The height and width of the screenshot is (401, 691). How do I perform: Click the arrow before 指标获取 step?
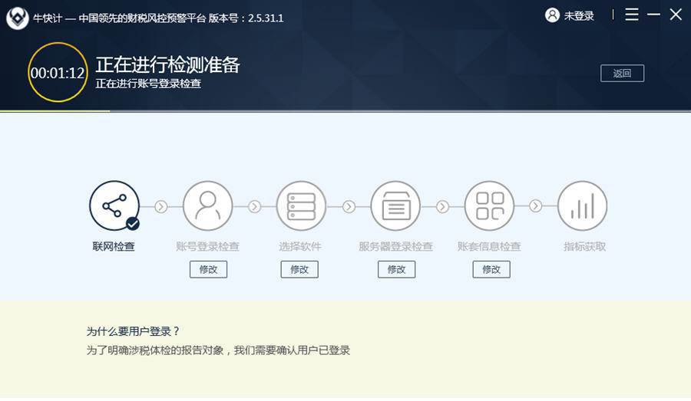(x=536, y=205)
